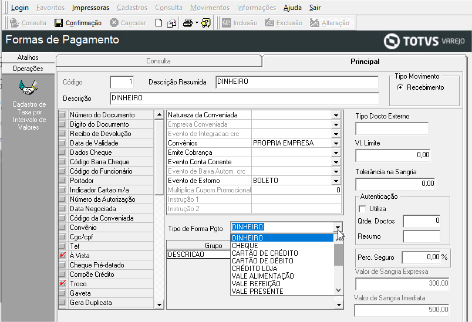Open the Ajuda menu
The width and height of the screenshot is (472, 322).
click(x=292, y=8)
